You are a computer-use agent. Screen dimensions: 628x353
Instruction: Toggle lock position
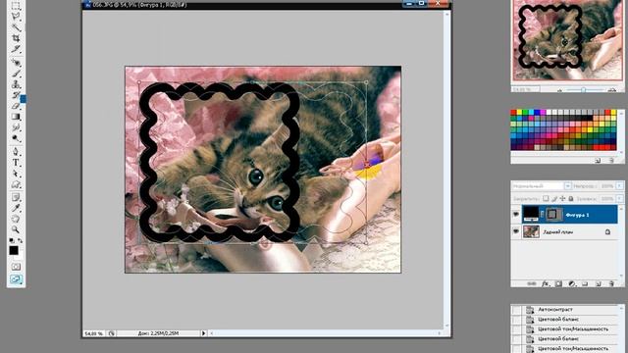click(562, 198)
